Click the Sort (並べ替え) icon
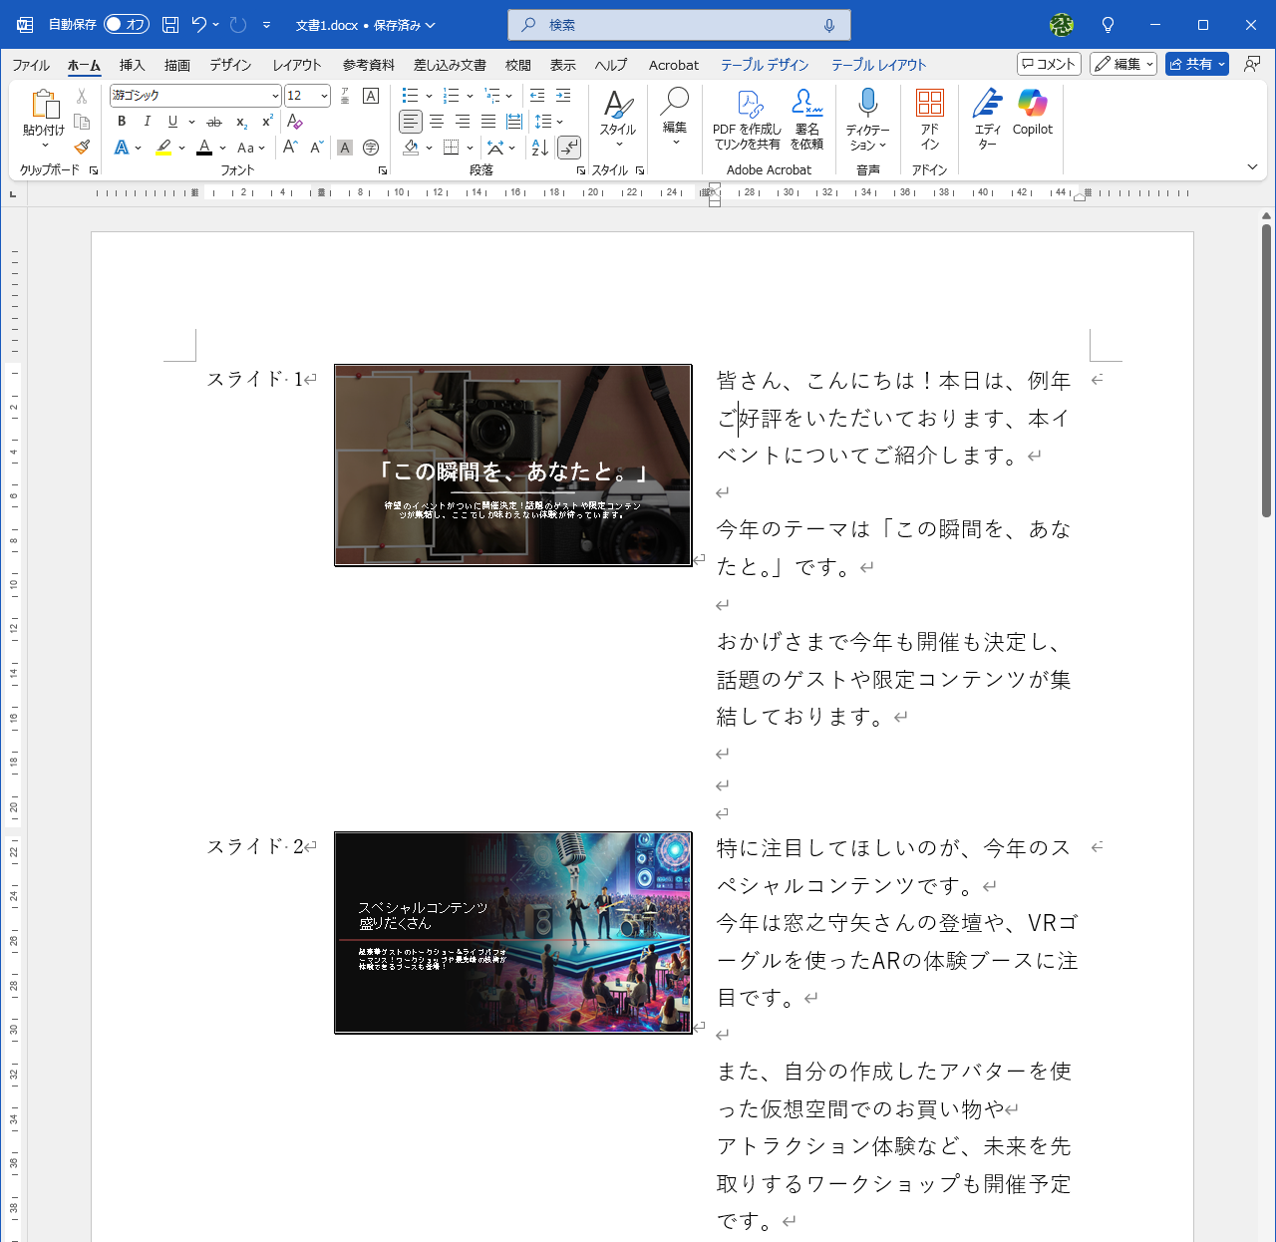This screenshot has height=1242, width=1276. [538, 147]
